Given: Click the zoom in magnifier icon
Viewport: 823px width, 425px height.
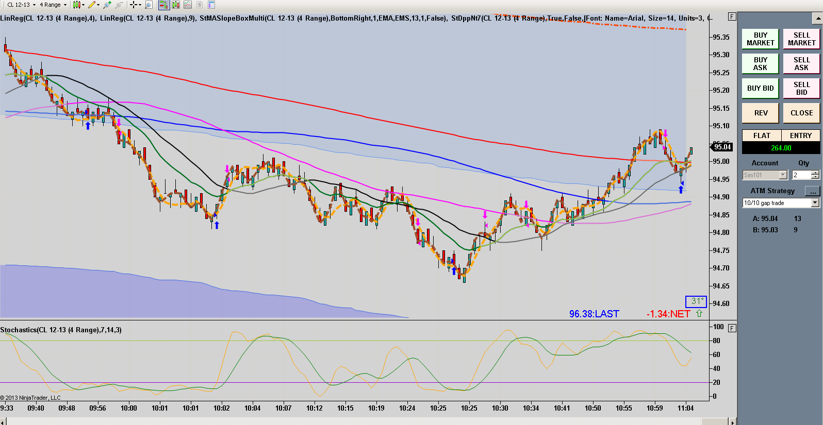Looking at the screenshot, I should coord(107,5).
